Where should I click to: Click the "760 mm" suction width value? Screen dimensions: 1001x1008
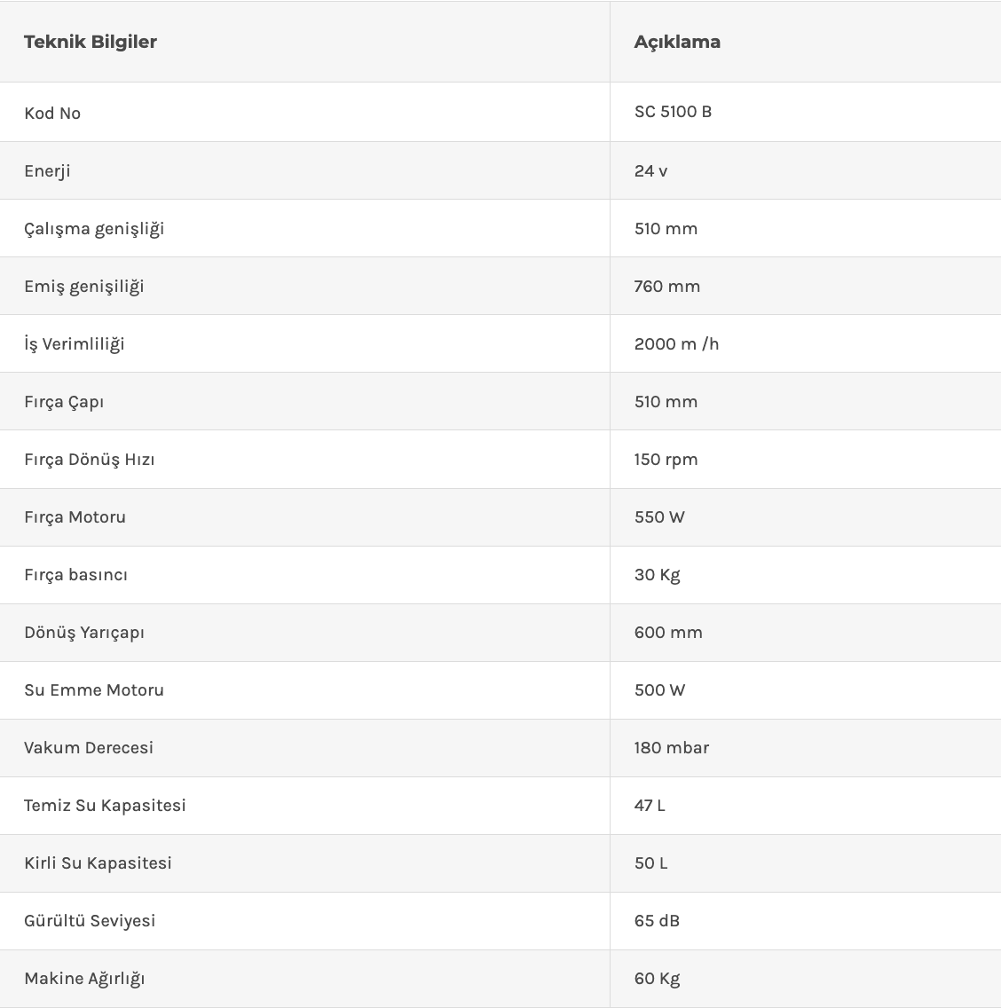coord(667,286)
